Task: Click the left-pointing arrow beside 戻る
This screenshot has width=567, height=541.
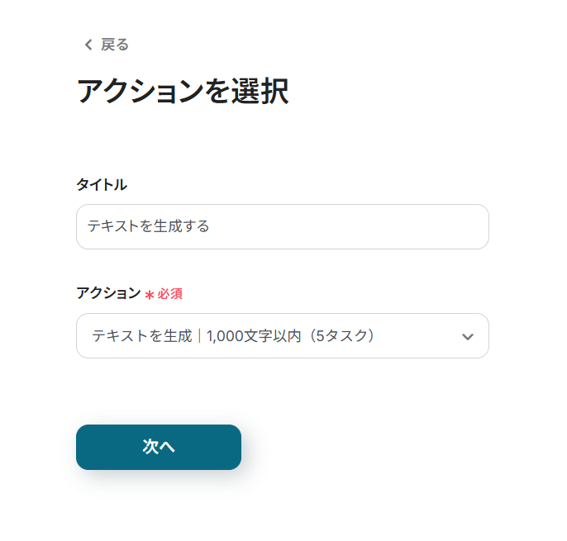Action: [x=88, y=45]
